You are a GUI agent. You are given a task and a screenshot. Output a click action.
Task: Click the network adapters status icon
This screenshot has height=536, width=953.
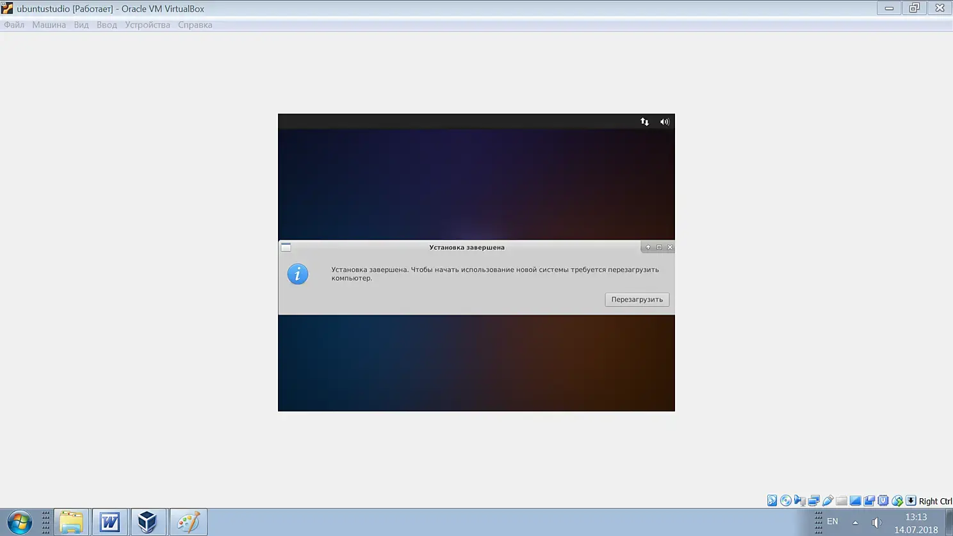coord(814,501)
